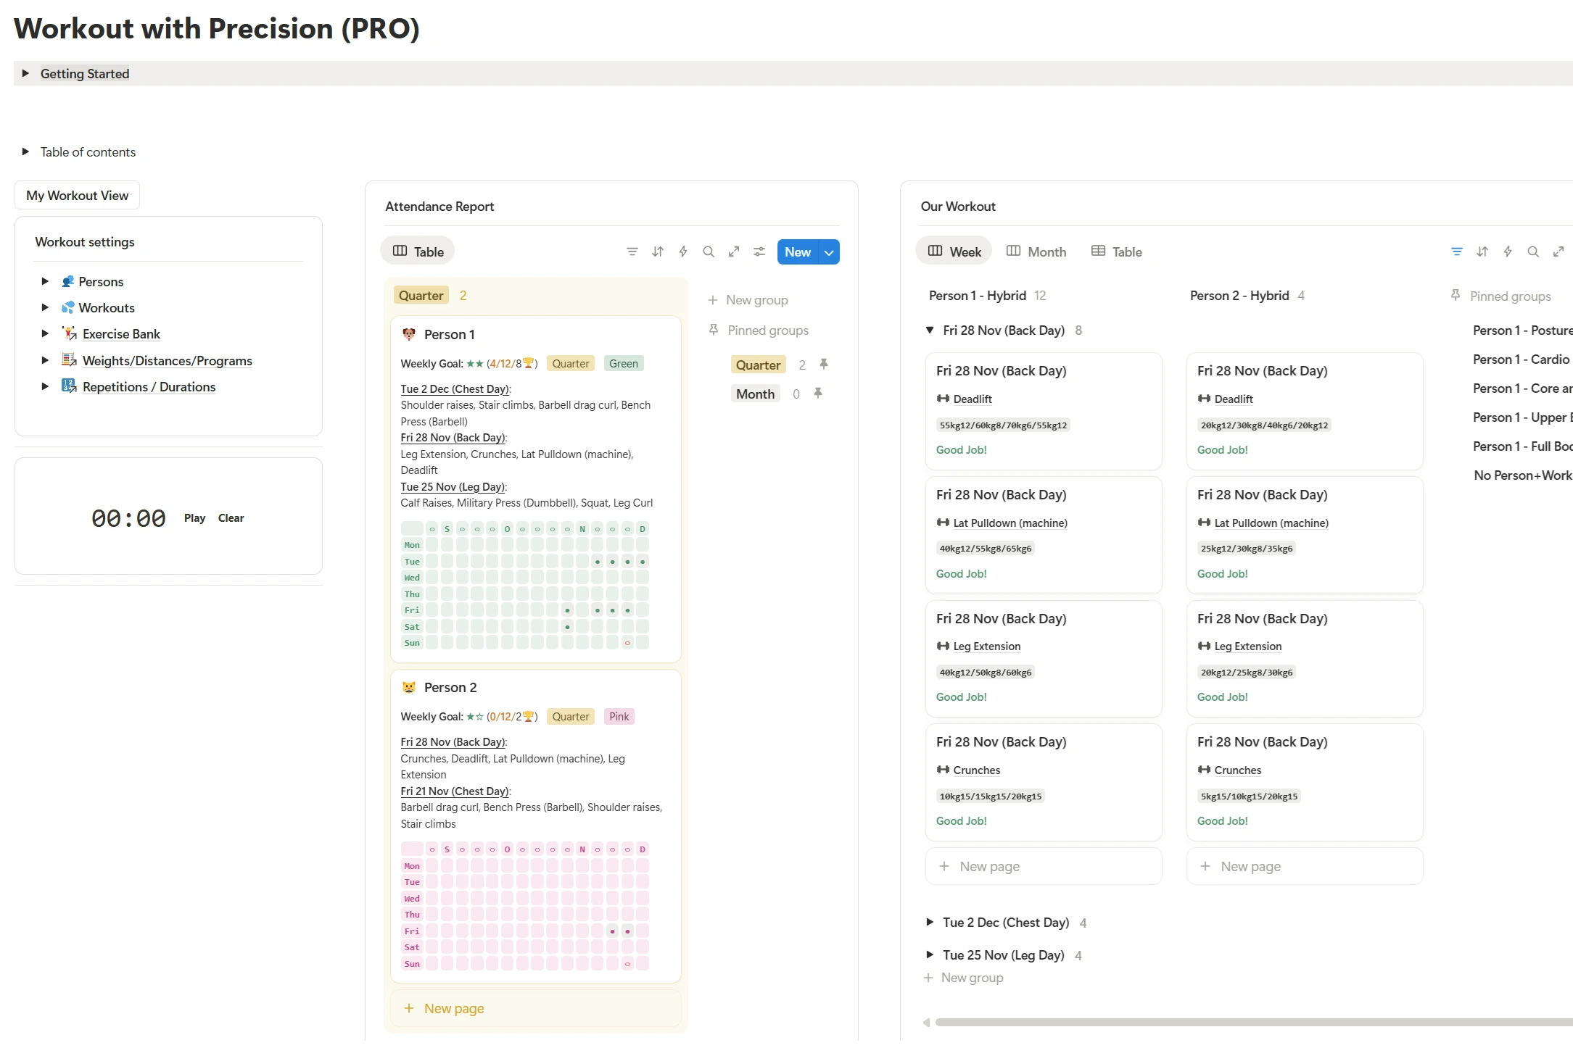Switch Our Workout to Table tab
Image resolution: width=1573 pixels, height=1048 pixels.
coord(1117,251)
